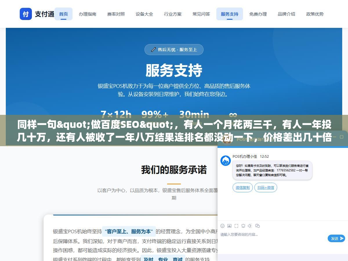Image resolution: width=348 pixels, height=261 pixels.
Task: Click the blue 付 logo icon
Action: [26, 14]
